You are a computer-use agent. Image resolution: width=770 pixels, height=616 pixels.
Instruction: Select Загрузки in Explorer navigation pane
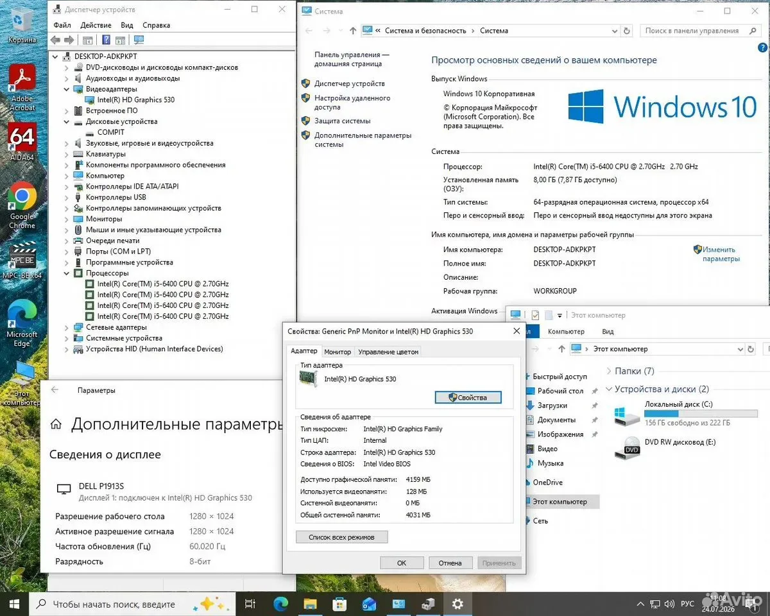pos(552,406)
